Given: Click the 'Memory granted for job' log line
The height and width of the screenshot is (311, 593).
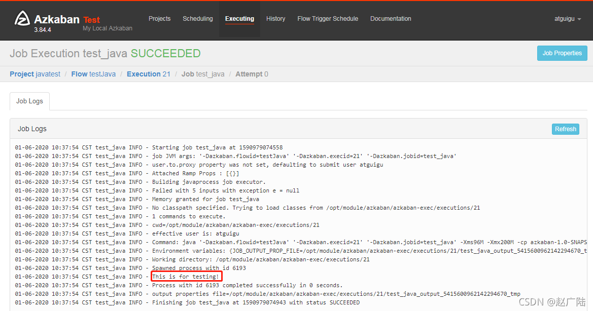Looking at the screenshot, I should pyautogui.click(x=137, y=199).
